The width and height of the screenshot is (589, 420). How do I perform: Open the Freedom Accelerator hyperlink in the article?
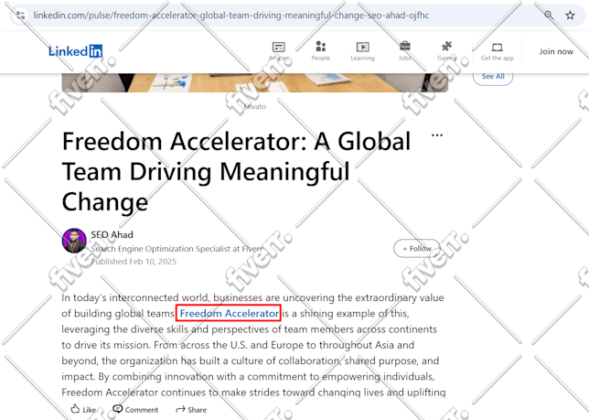[229, 313]
